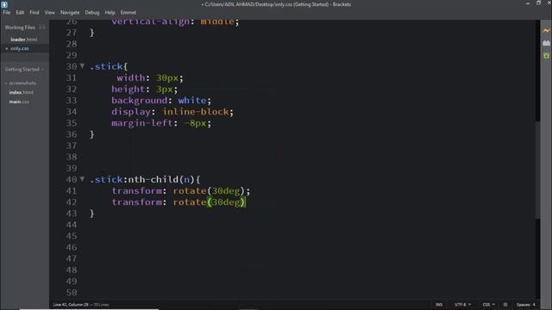Open the Edit menu
The width and height of the screenshot is (552, 310).
(20, 12)
